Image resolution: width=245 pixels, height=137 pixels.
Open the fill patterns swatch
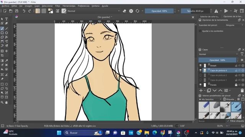pos(44,11)
